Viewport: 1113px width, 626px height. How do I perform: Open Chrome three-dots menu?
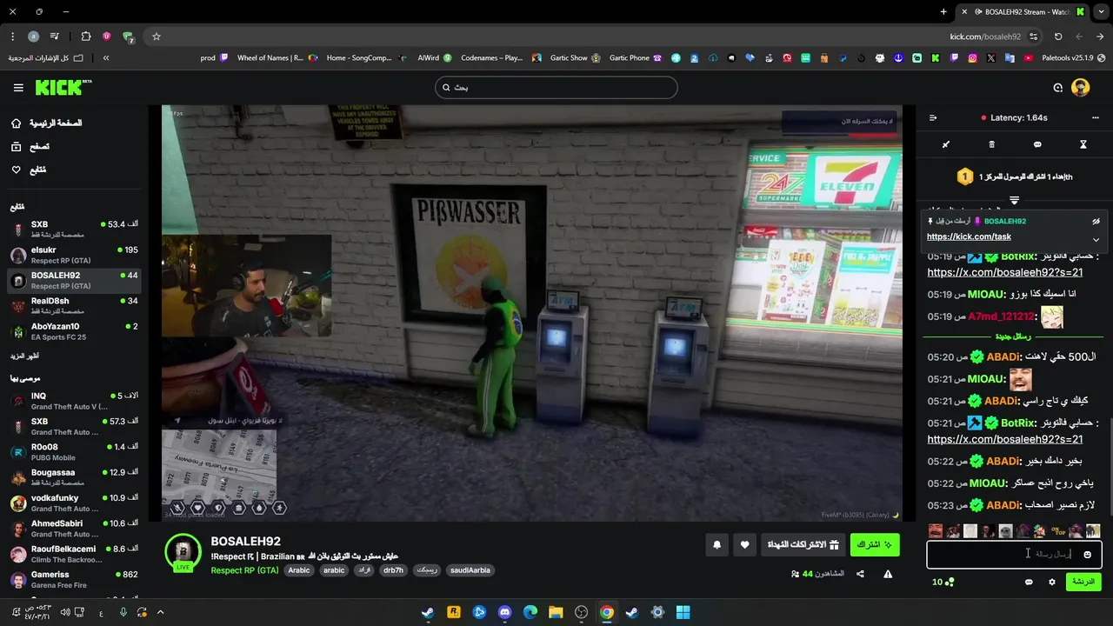12,37
